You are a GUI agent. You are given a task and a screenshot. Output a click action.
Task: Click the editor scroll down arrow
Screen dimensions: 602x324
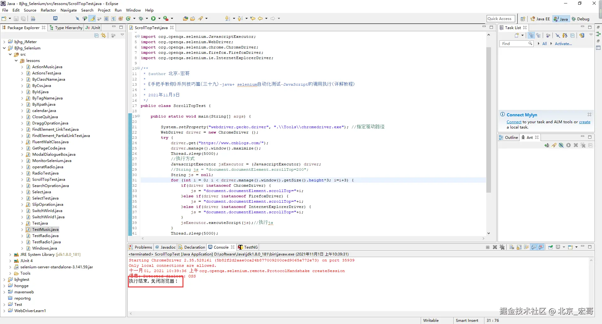pos(488,233)
